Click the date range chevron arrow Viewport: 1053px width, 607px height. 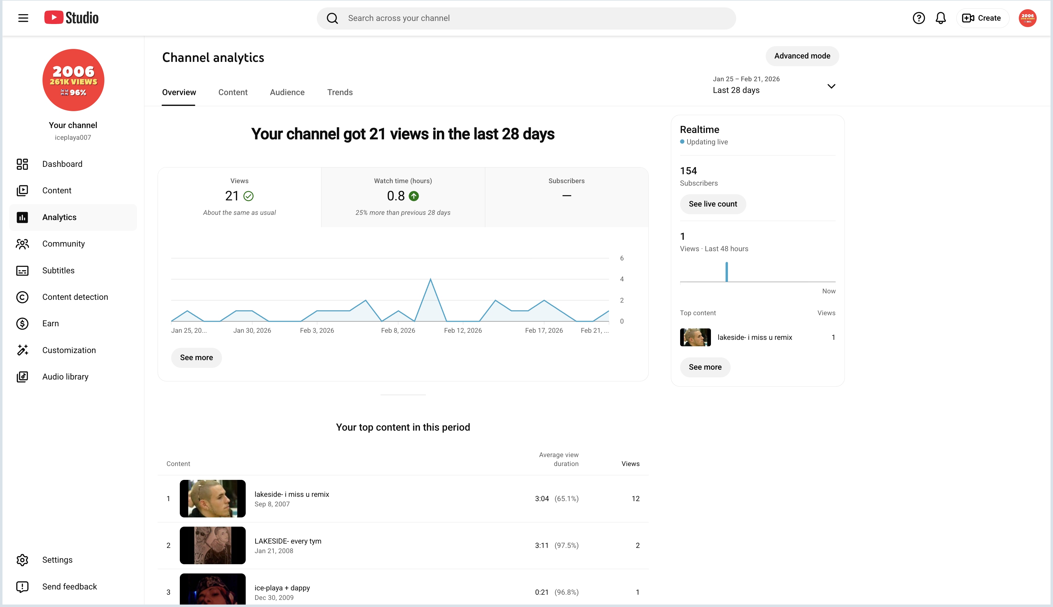[831, 86]
